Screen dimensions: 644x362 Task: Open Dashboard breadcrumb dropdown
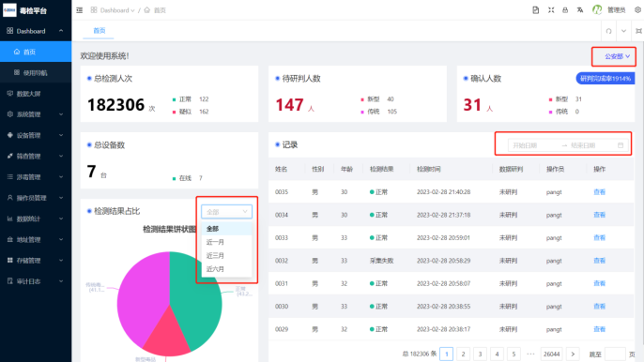113,10
